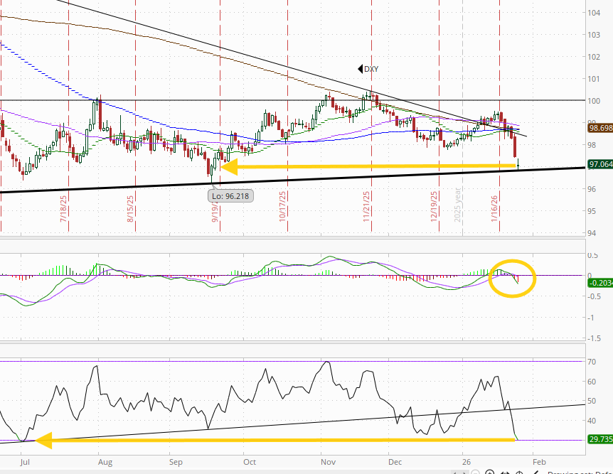The height and width of the screenshot is (474, 613).
Task: Click 95 on the price axis
Action: 592,211
